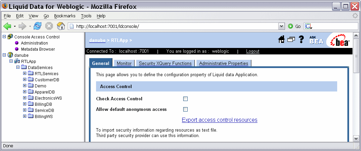Select Metadata Browser in the tree
This screenshot has width=361, height=151.
38,49
